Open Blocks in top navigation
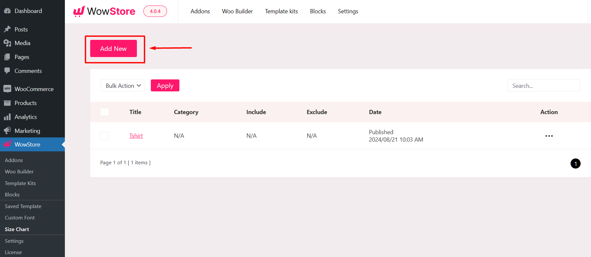 click(x=318, y=11)
